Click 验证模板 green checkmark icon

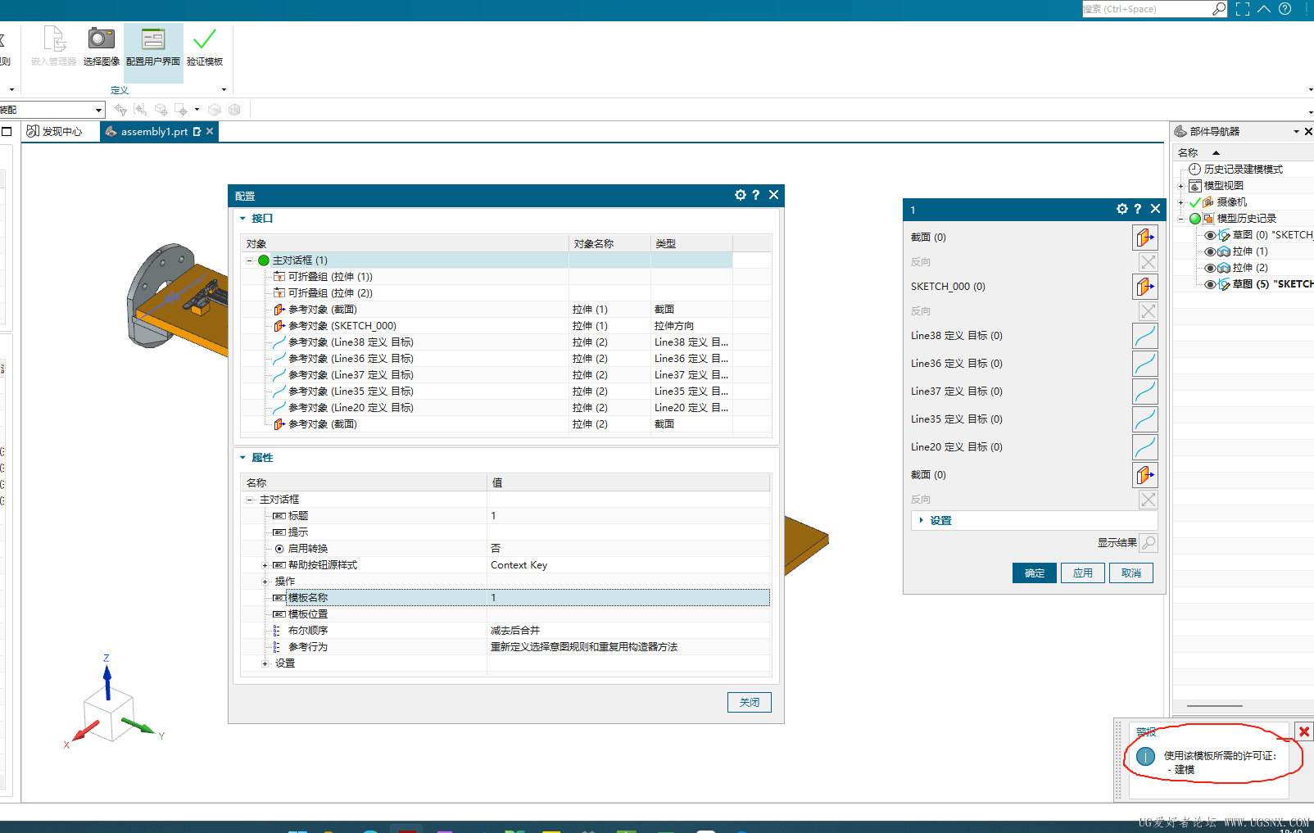point(205,38)
